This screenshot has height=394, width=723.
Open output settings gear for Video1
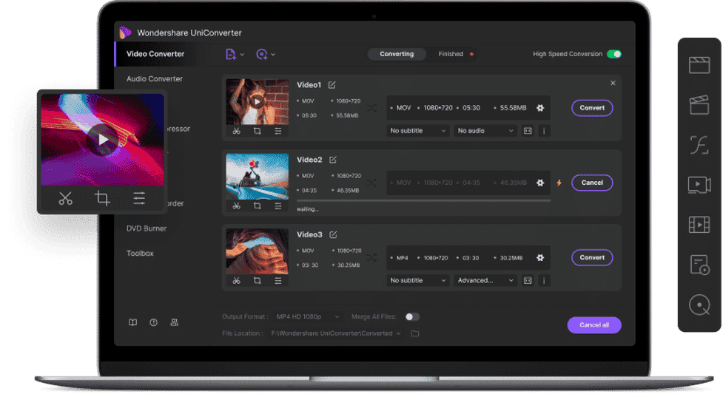[x=540, y=108]
